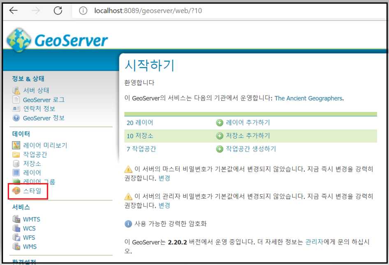Open the 연락처 정보 link

coord(39,109)
